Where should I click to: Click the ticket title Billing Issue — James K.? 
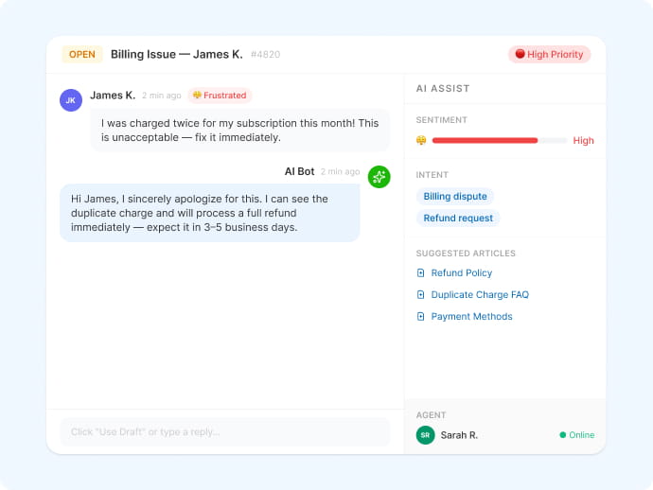click(177, 55)
